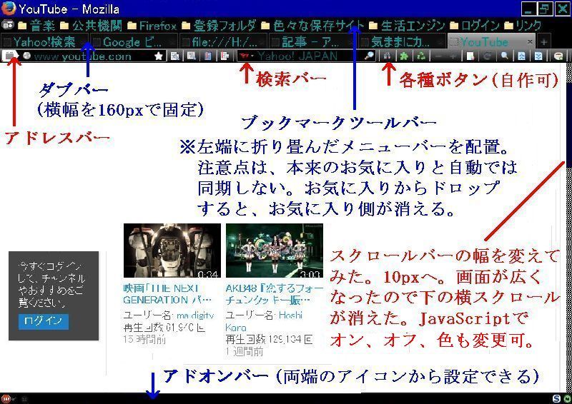Click the green recycle arrows icon
This screenshot has width=572, height=404.
pyautogui.click(x=420, y=56)
